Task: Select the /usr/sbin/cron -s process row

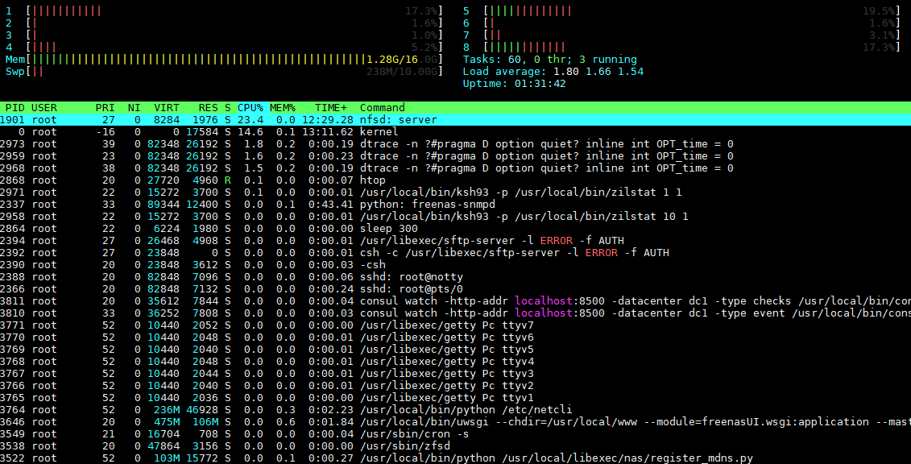Action: (x=456, y=434)
